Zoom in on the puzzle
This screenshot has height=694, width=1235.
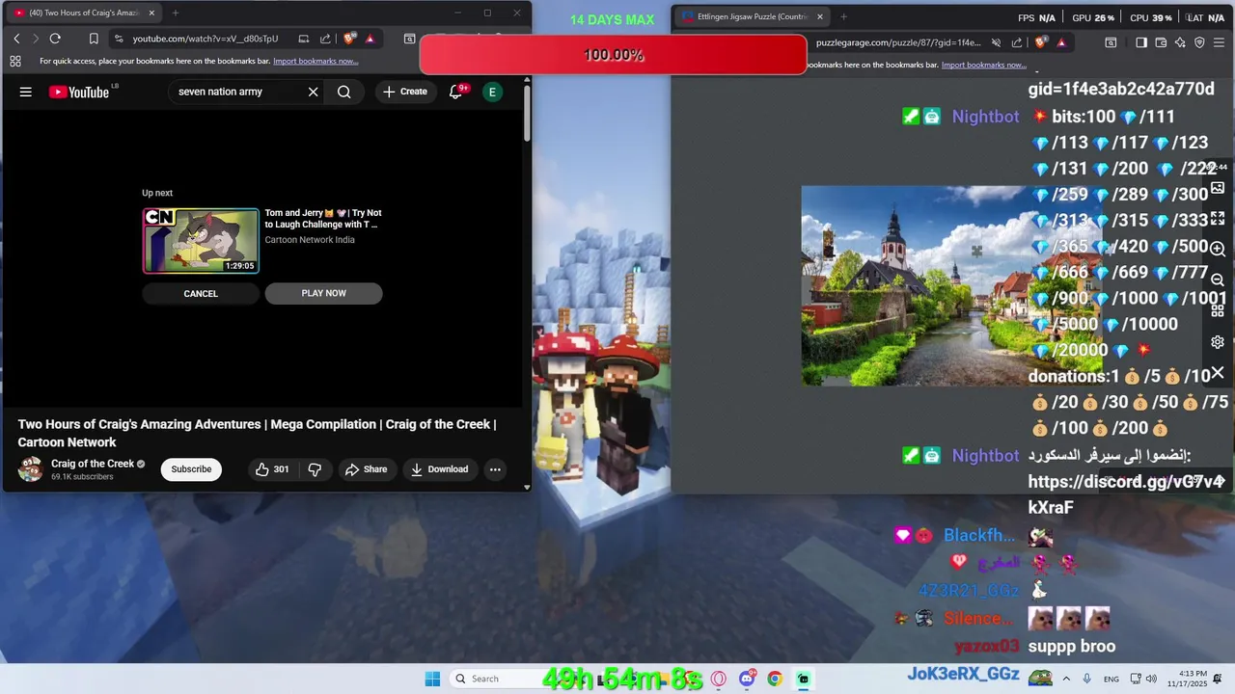click(1218, 249)
